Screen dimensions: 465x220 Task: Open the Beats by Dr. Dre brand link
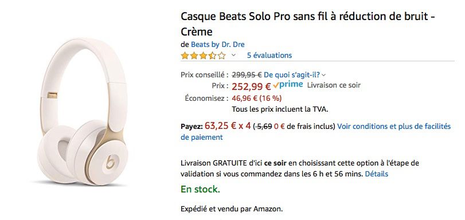[218, 45]
